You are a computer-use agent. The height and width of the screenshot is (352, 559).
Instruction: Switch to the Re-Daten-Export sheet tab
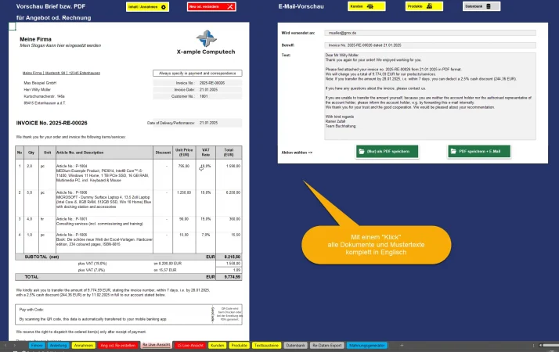326,344
